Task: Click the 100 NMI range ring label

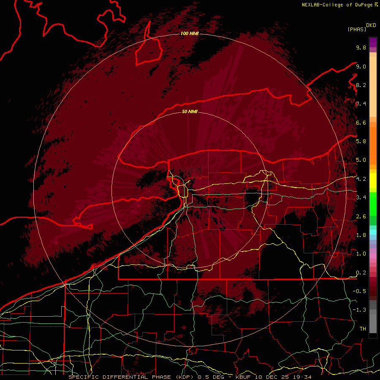Action: [x=189, y=33]
